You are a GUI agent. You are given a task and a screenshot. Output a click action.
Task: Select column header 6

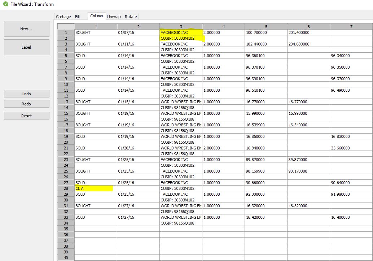coord(308,26)
